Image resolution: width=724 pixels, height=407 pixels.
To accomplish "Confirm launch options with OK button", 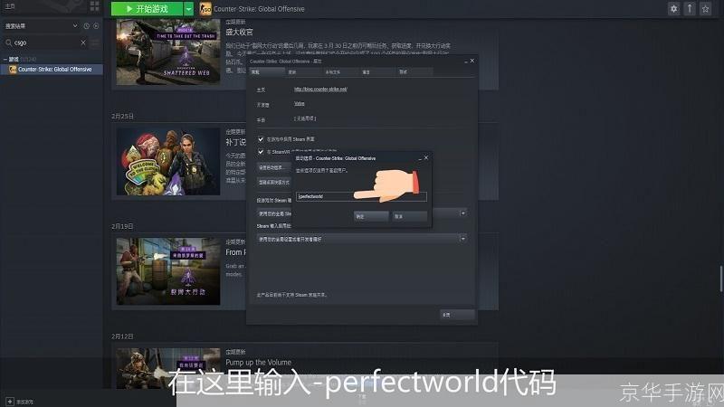I will pos(371,216).
